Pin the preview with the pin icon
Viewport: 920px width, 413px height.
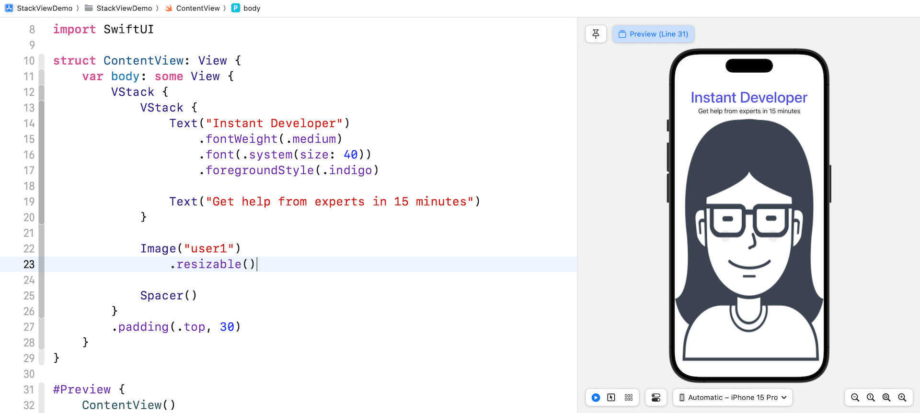[596, 34]
